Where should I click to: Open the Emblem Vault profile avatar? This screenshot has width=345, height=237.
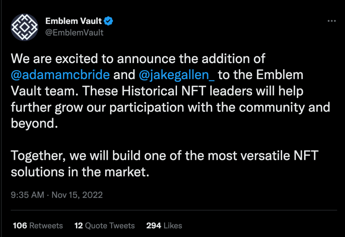pos(24,27)
